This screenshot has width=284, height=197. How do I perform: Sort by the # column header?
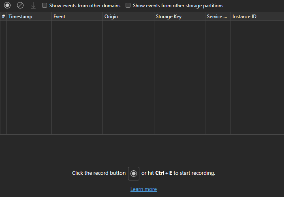coord(3,17)
